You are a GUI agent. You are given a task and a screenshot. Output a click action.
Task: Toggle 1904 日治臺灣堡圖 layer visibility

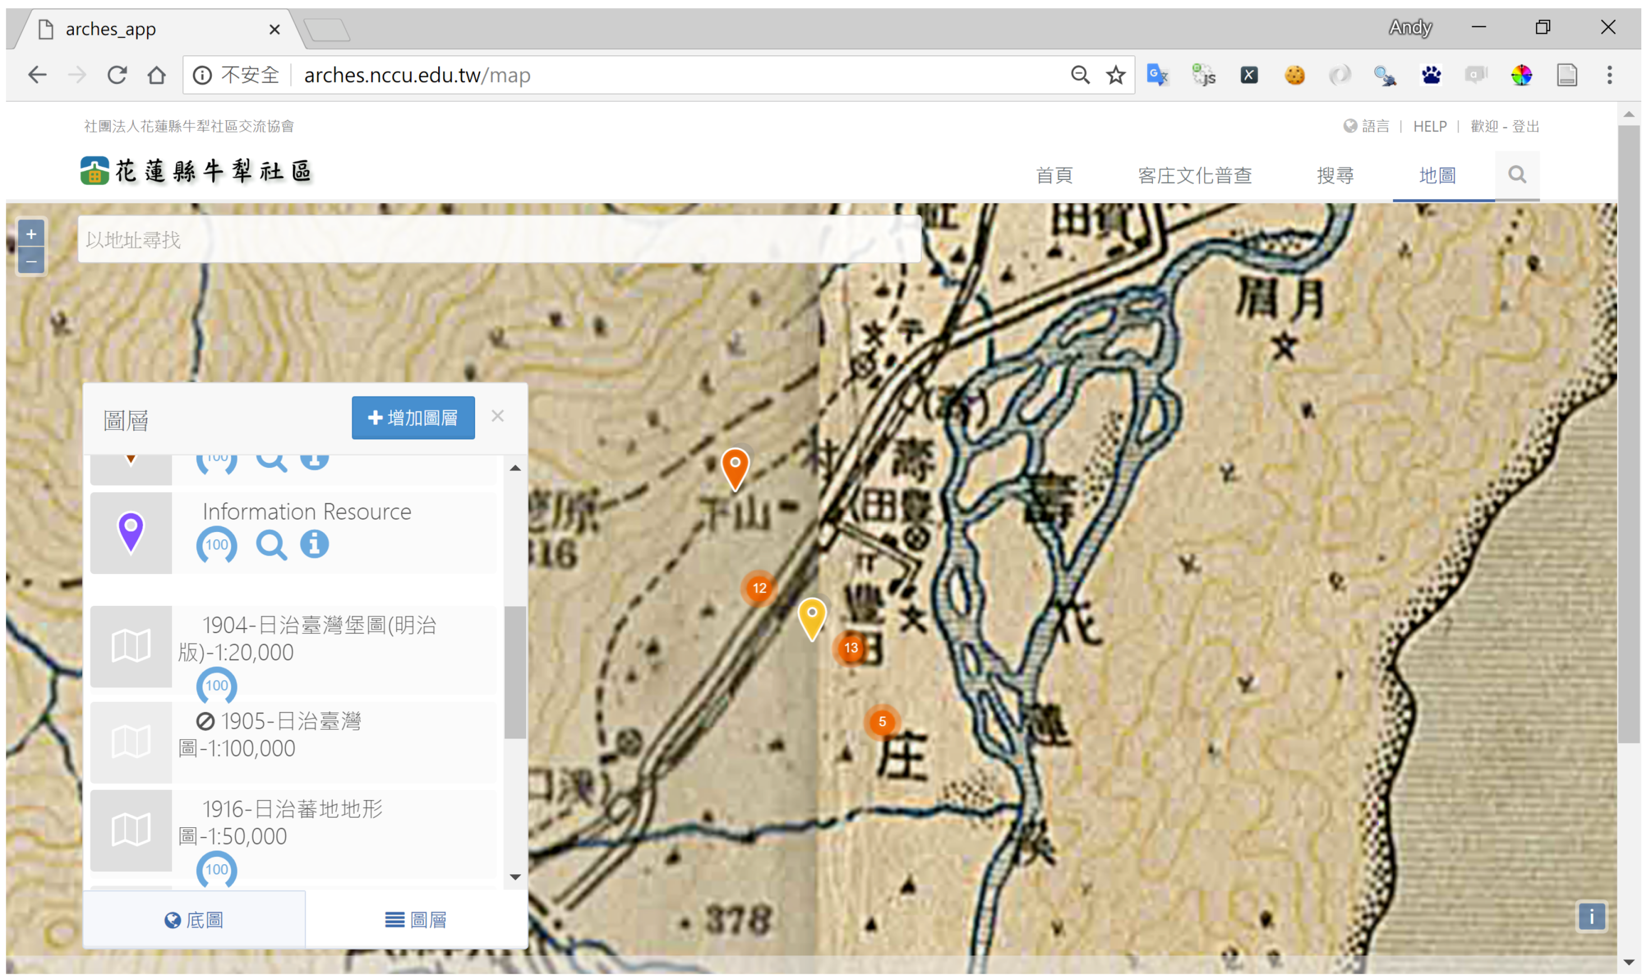(131, 646)
